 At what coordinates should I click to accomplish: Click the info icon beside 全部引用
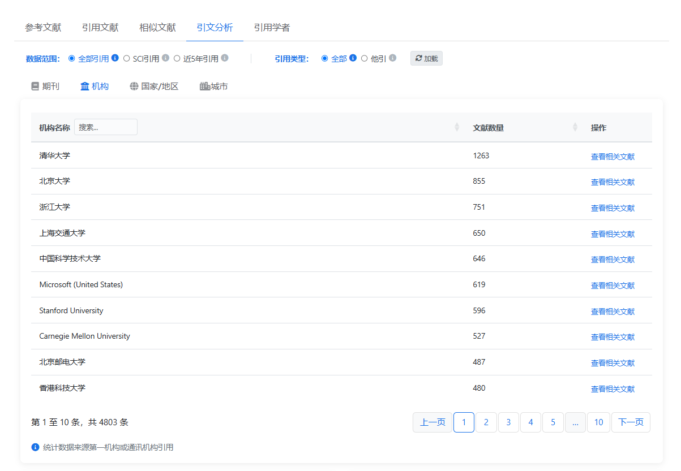tap(115, 58)
